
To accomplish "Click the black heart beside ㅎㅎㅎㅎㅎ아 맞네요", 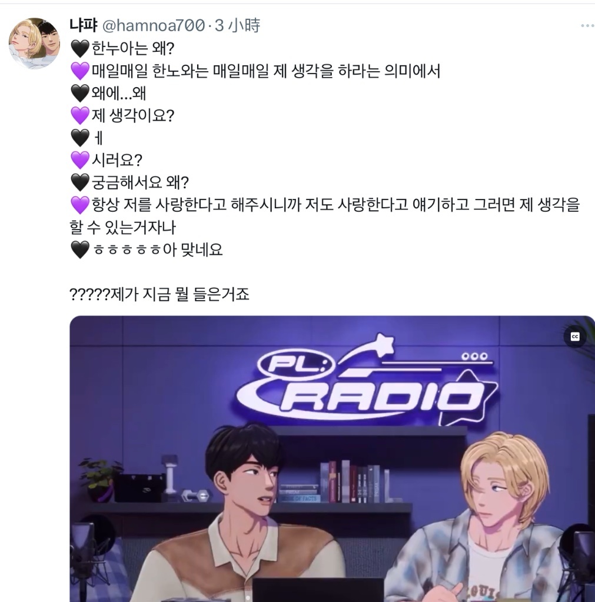I will click(80, 250).
